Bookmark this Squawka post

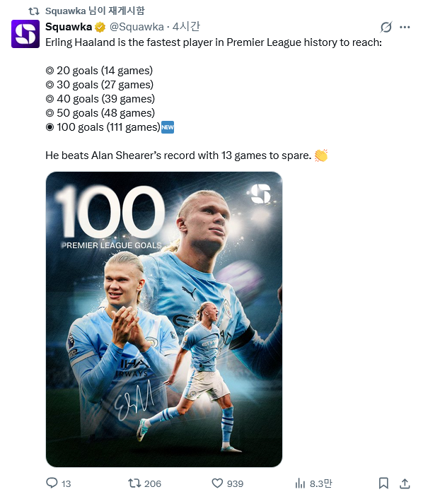tap(383, 483)
